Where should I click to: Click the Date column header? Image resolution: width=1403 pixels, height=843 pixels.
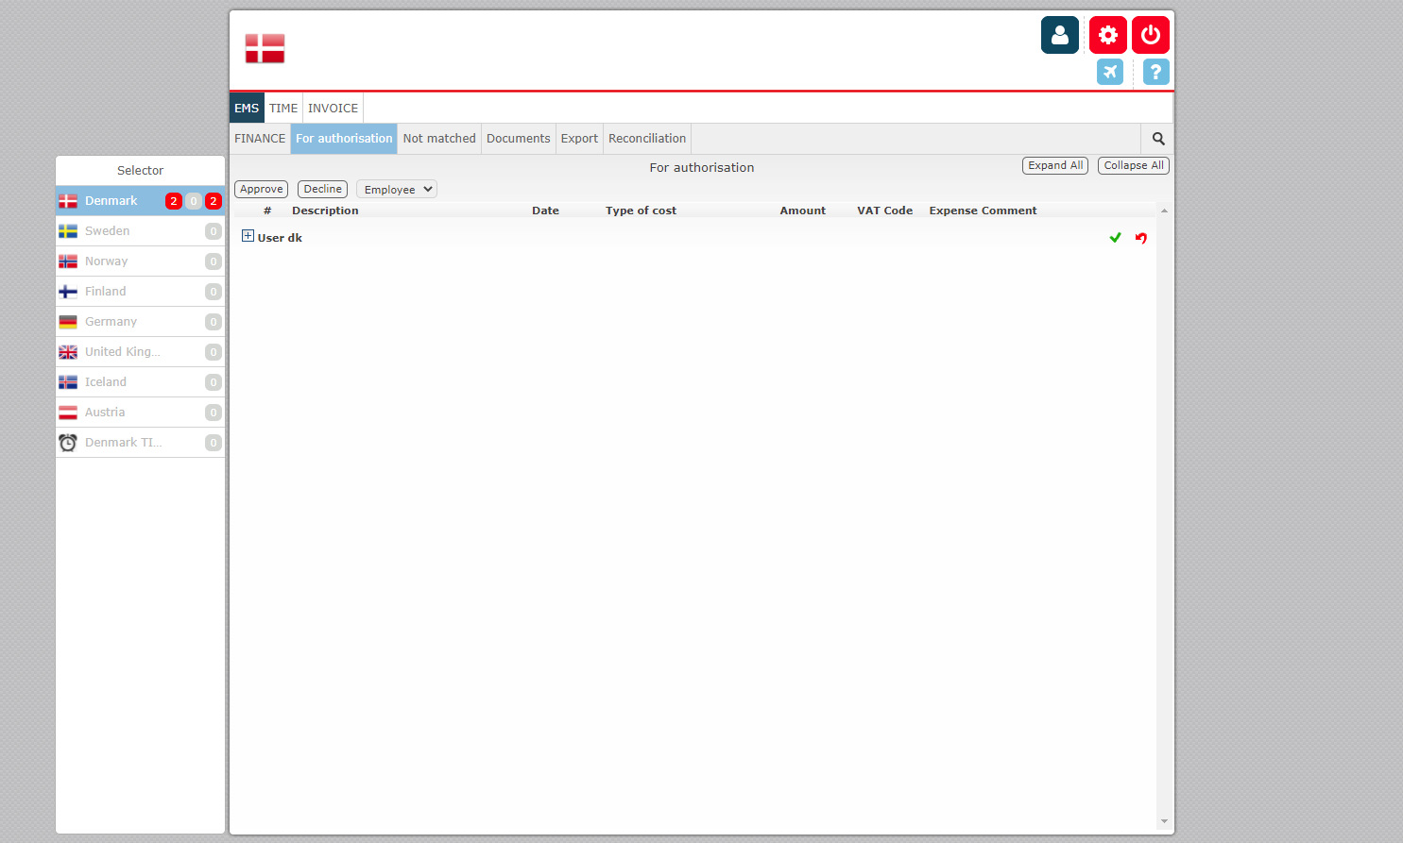click(x=545, y=211)
